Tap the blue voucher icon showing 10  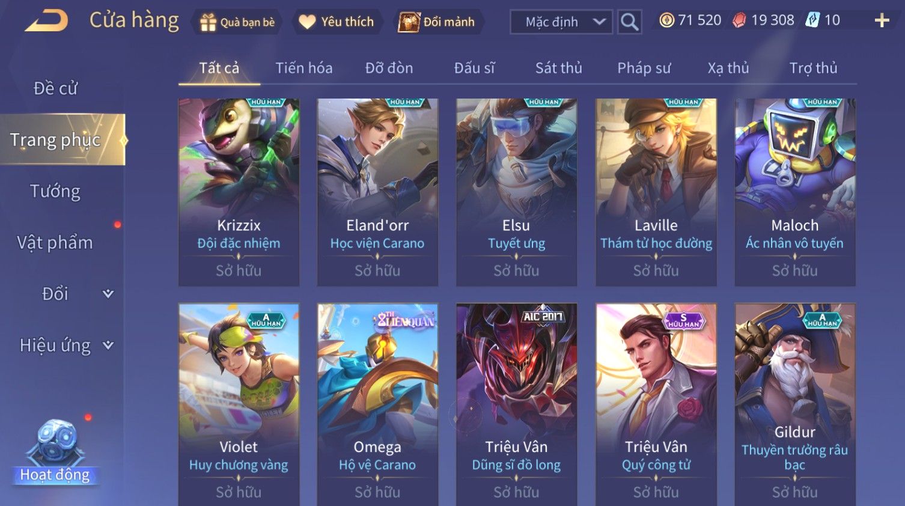pyautogui.click(x=812, y=20)
